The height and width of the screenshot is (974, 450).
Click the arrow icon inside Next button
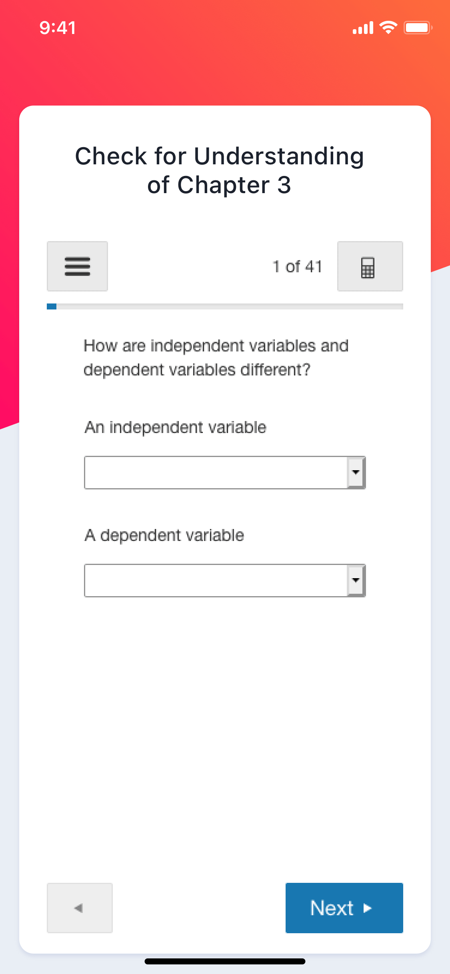tap(367, 908)
